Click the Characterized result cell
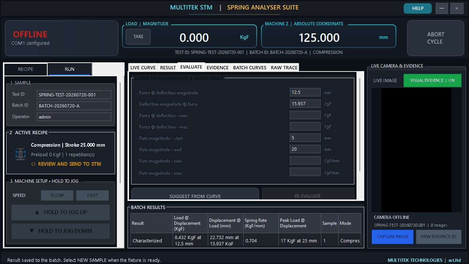 151,240
